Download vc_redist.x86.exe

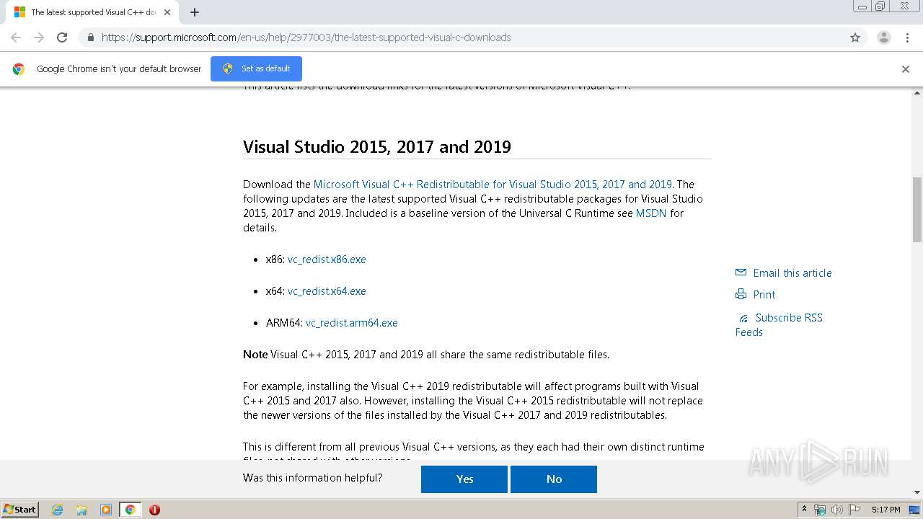pos(327,259)
